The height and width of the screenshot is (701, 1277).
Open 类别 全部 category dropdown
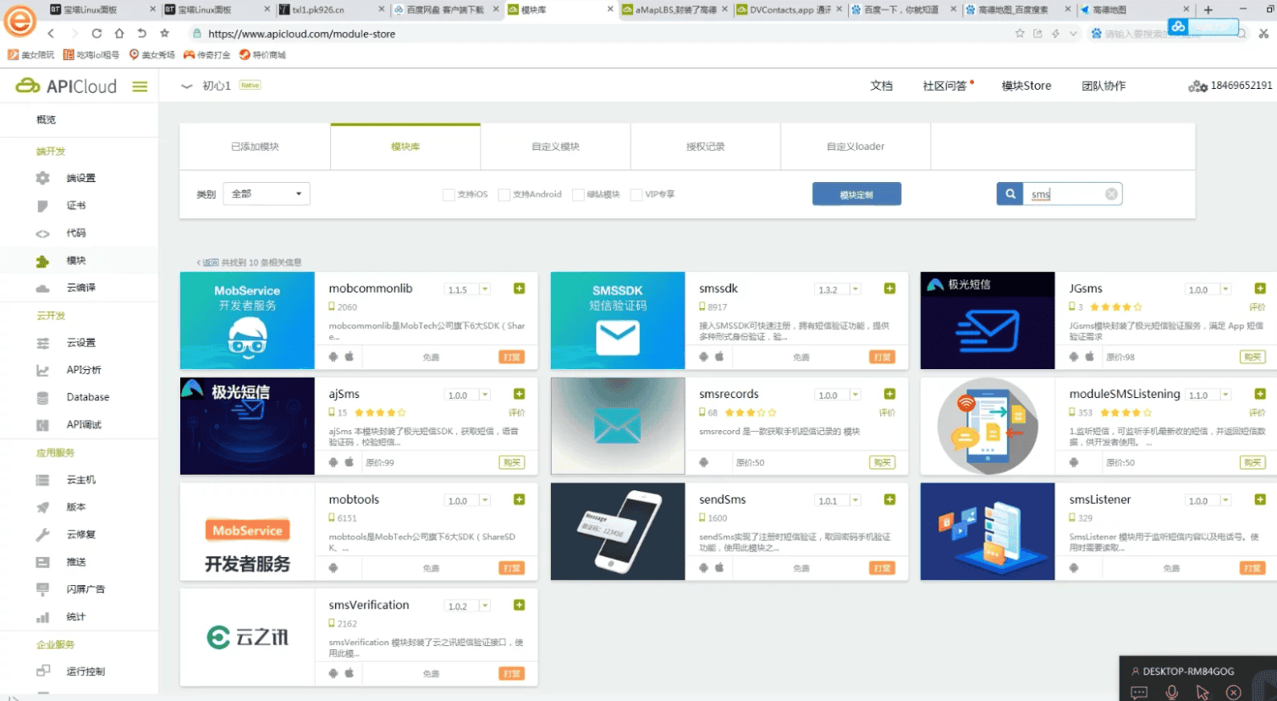point(267,194)
